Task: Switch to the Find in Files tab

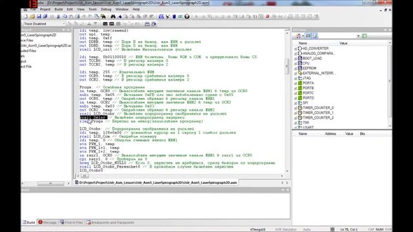Action: (71, 222)
